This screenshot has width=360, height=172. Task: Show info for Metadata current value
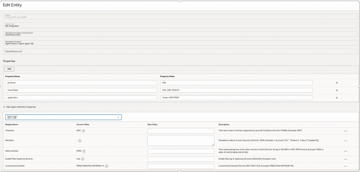click(x=80, y=141)
